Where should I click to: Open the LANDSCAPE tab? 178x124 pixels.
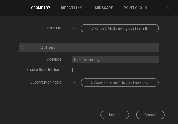(103, 8)
